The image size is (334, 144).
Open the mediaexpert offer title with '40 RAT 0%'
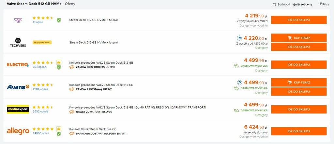pos(138,107)
